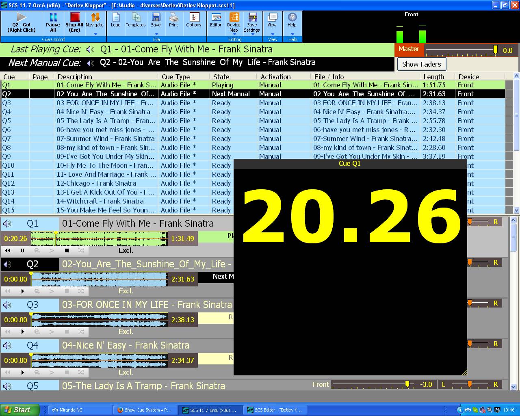Expand the View menu dropdown
This screenshot has width=520, height=416.
point(272,34)
